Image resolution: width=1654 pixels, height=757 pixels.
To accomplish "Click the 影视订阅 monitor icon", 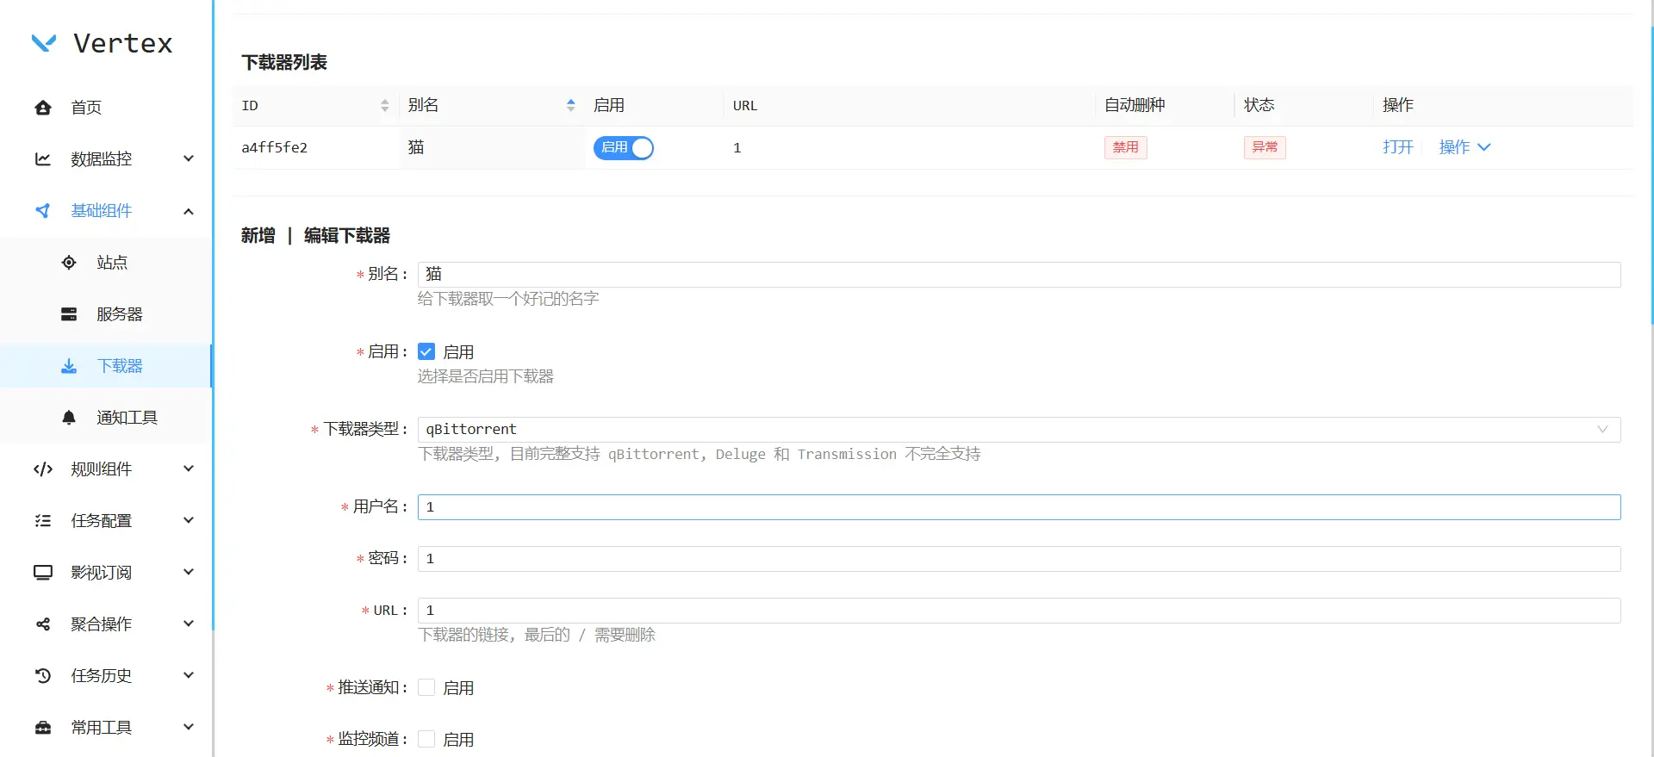I will 43,573.
